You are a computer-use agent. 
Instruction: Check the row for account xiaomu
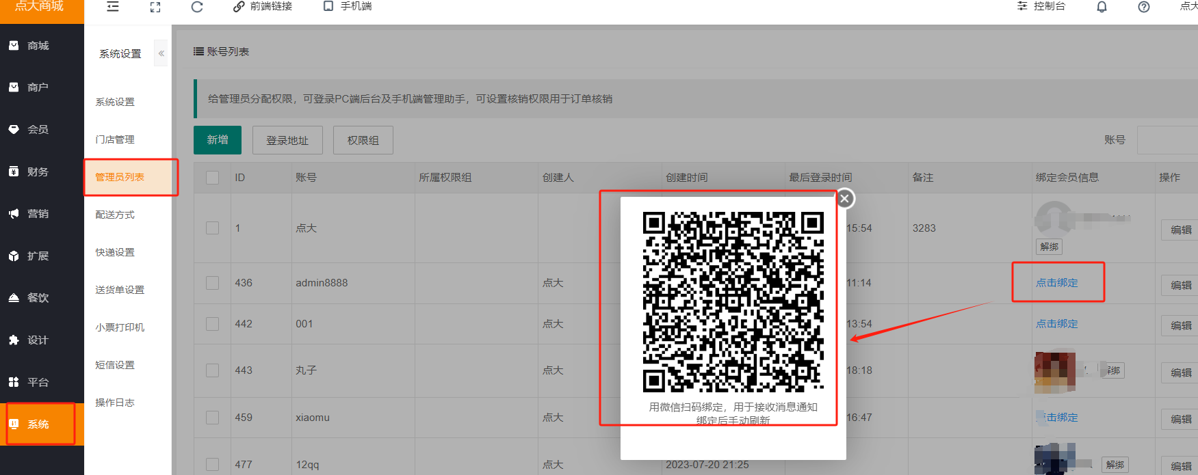(213, 418)
